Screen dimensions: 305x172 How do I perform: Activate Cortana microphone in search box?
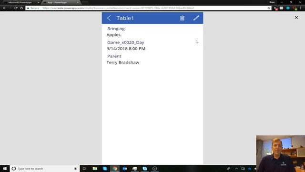75,169
